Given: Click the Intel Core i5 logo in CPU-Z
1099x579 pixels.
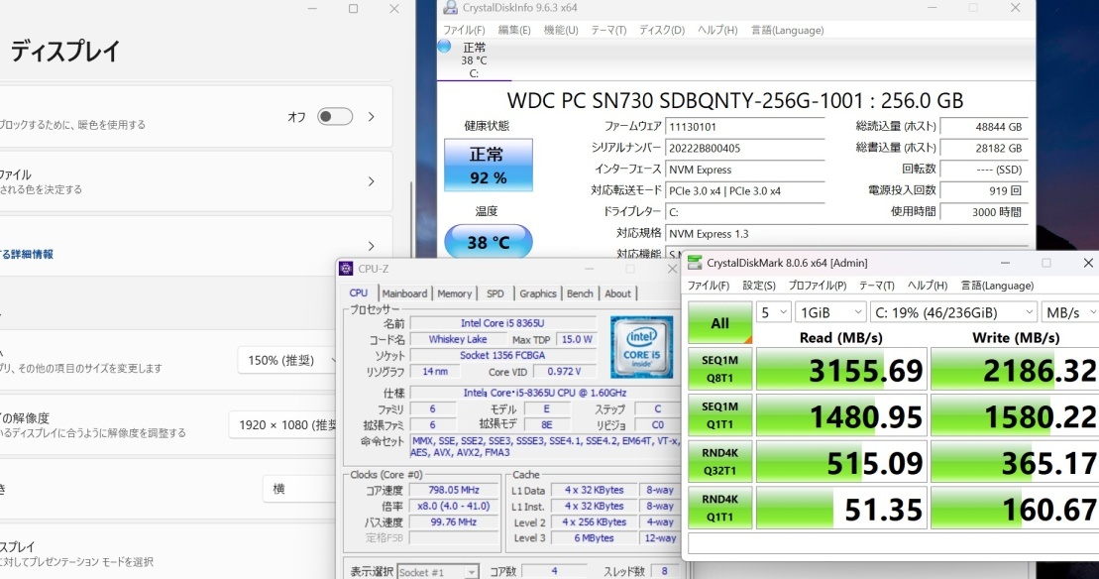Looking at the screenshot, I should click(x=641, y=347).
